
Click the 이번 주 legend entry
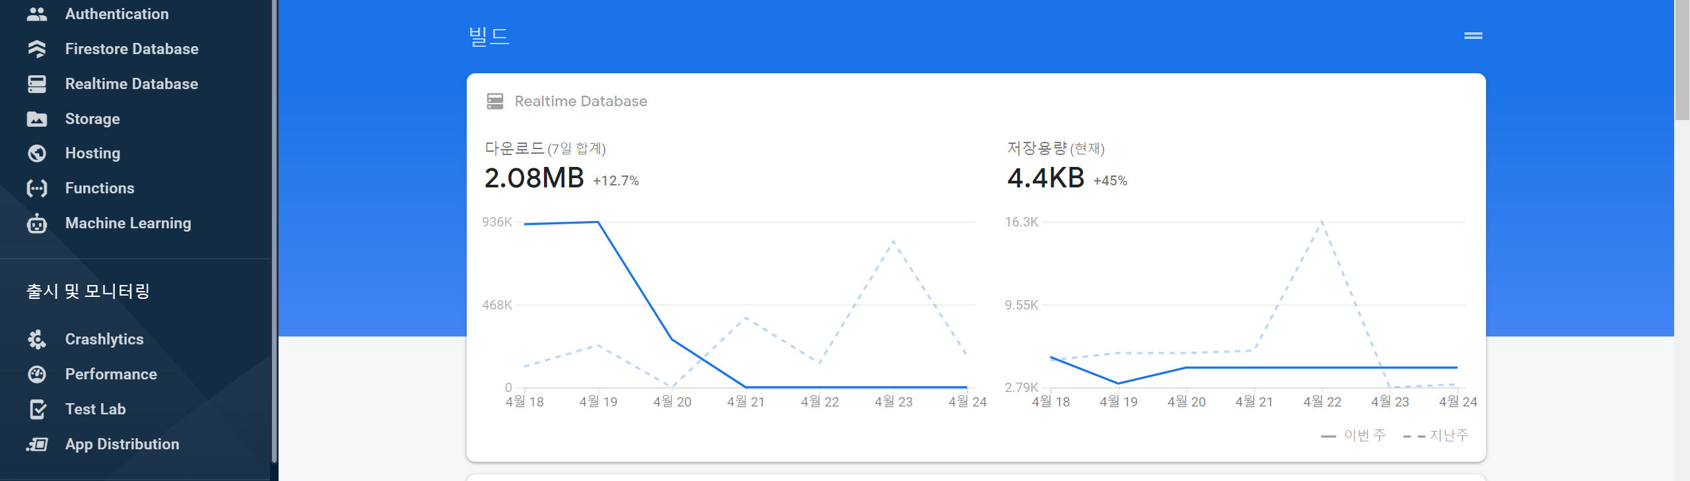coord(1353,435)
